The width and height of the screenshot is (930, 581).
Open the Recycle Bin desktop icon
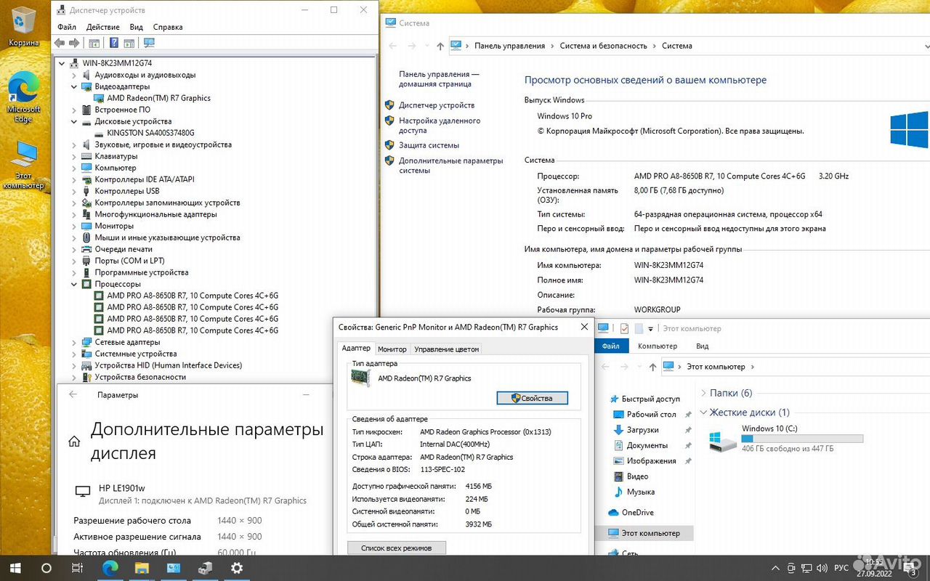[x=24, y=26]
